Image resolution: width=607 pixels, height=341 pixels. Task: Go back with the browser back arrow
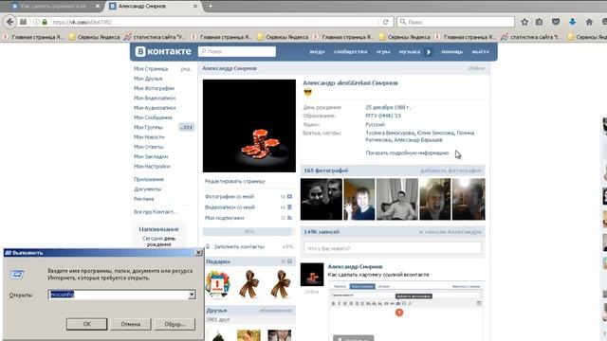(x=10, y=22)
